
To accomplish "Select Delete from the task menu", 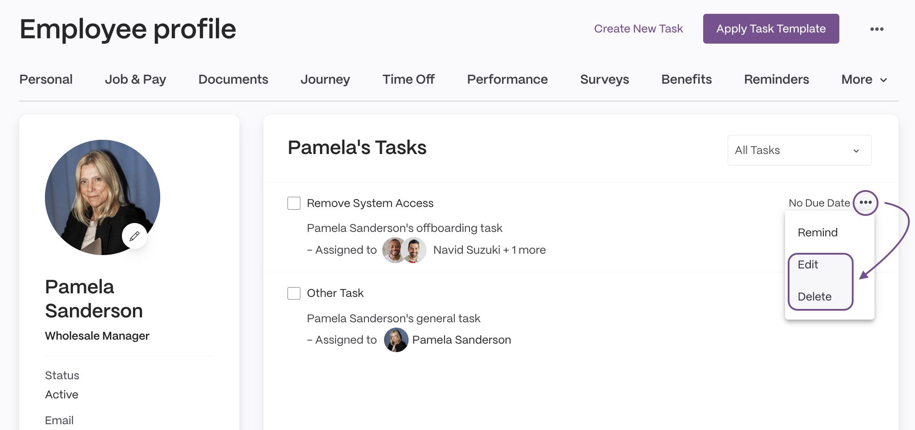I will point(814,296).
